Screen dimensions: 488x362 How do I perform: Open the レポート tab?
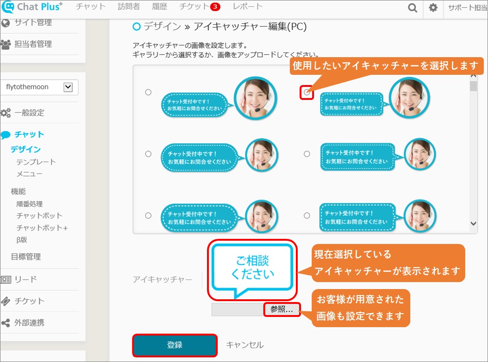pyautogui.click(x=247, y=7)
